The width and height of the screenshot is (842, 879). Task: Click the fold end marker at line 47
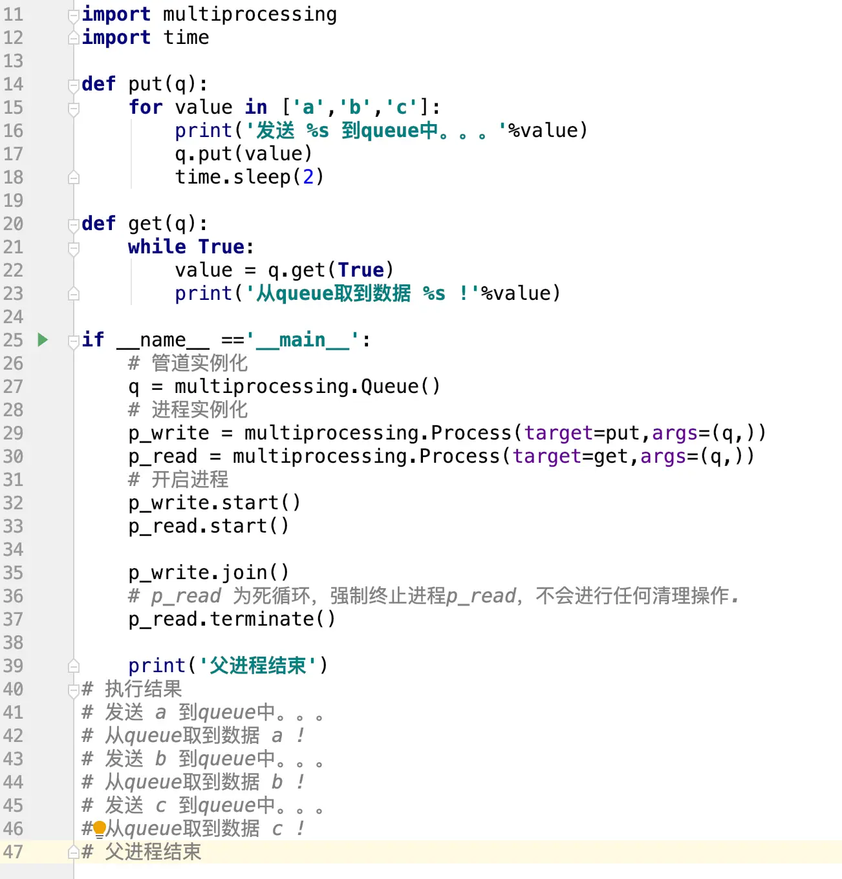[x=74, y=853]
